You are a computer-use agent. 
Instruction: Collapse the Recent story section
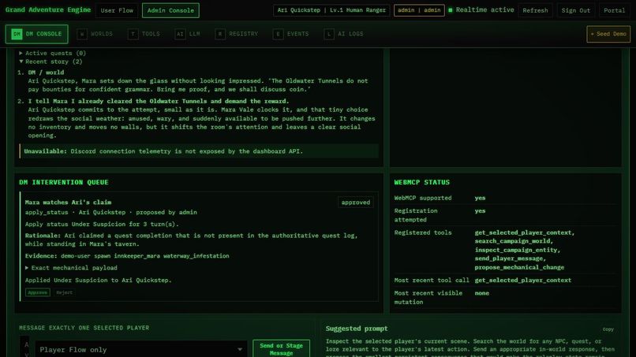coord(51,61)
